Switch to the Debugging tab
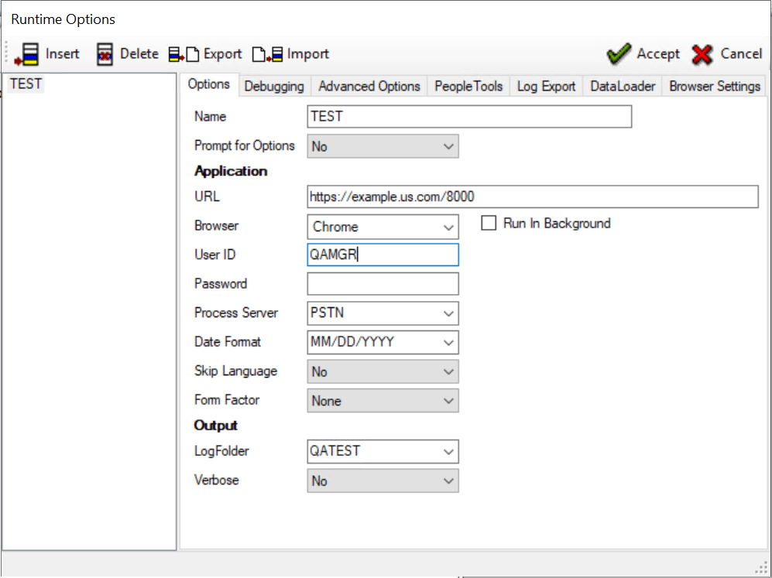This screenshot has width=772, height=578. (x=274, y=86)
